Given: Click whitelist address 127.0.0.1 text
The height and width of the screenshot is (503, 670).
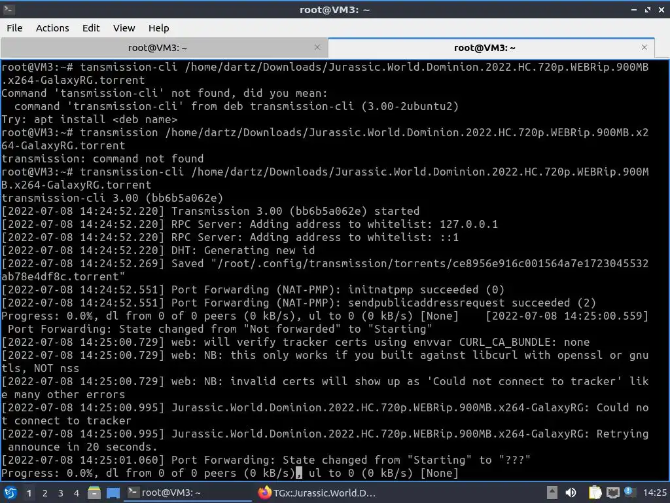Looking at the screenshot, I should tap(468, 224).
